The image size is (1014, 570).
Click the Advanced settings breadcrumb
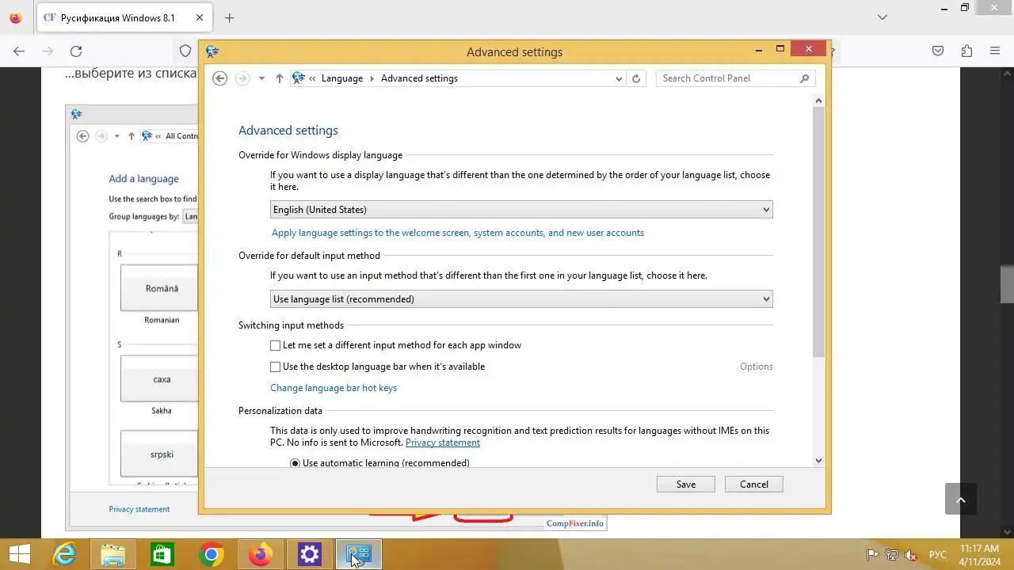419,78
